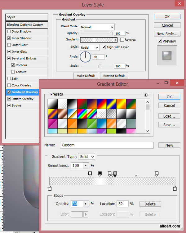Screen dimensions: 186x233
Task: Click the leftmost opacity stop above the bar
Action: [x=90, y=174]
